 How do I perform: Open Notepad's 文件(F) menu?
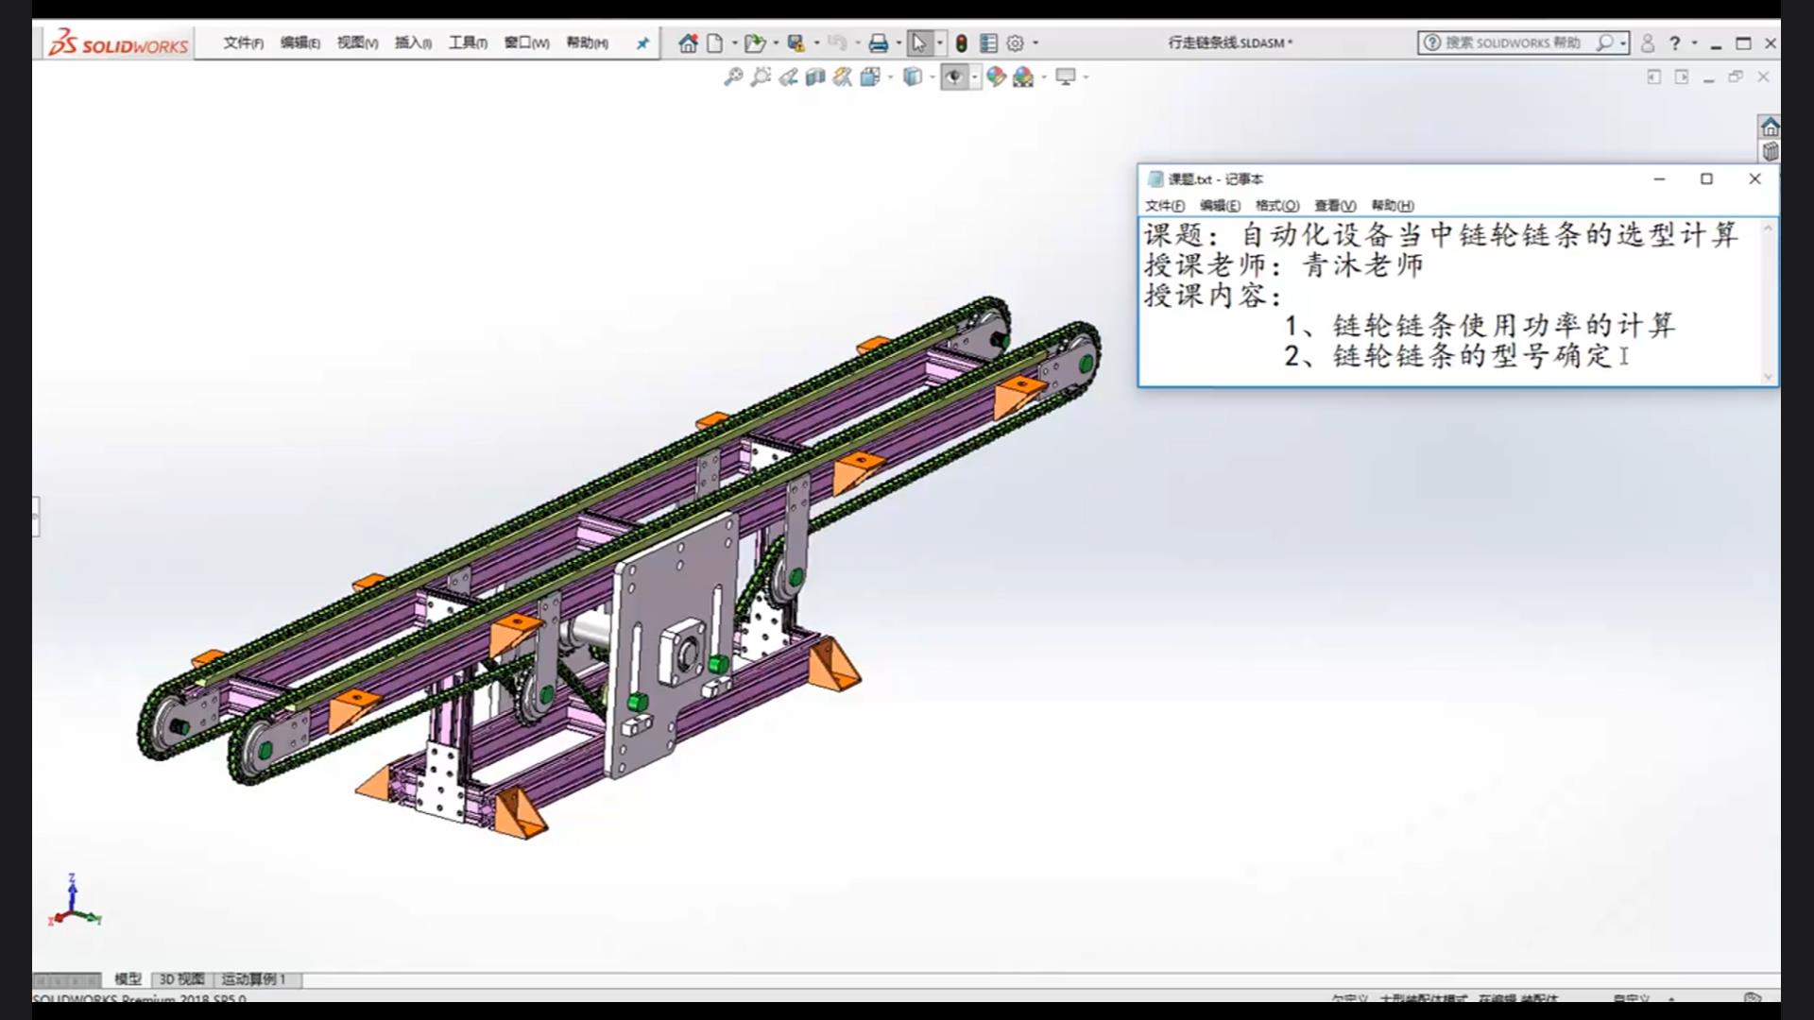tap(1165, 206)
